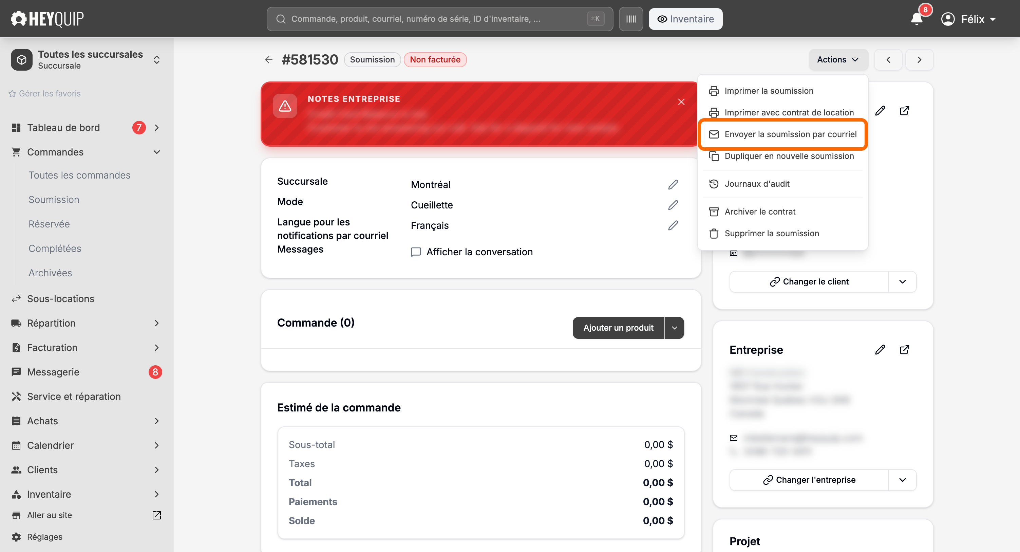The image size is (1020, 552).
Task: Dismiss the Notes Entreprise alert
Action: coord(681,102)
